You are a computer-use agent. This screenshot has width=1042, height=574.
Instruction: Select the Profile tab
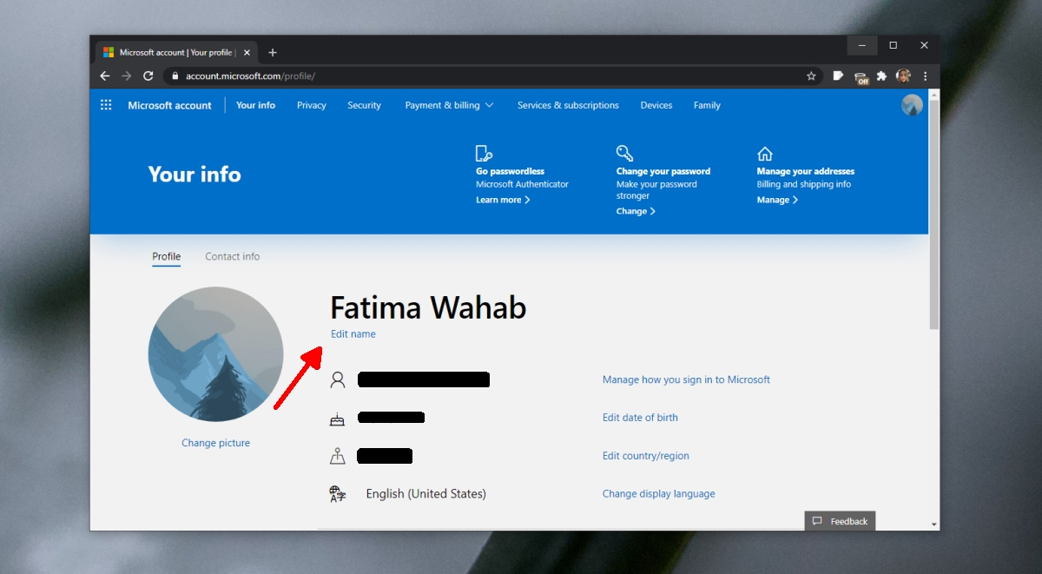pyautogui.click(x=167, y=256)
